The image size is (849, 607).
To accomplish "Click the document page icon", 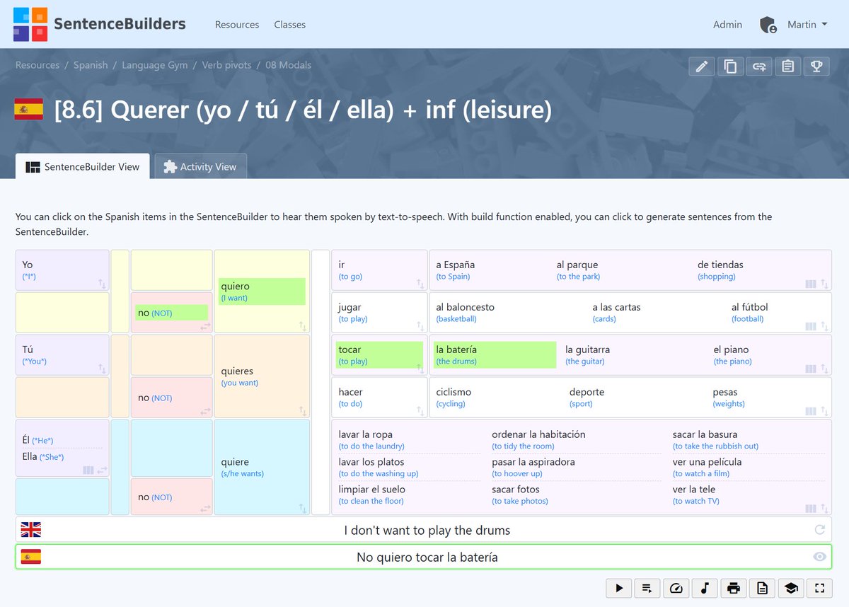I will pos(762,588).
